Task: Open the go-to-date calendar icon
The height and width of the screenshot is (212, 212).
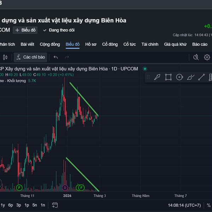Action: pos(55,205)
